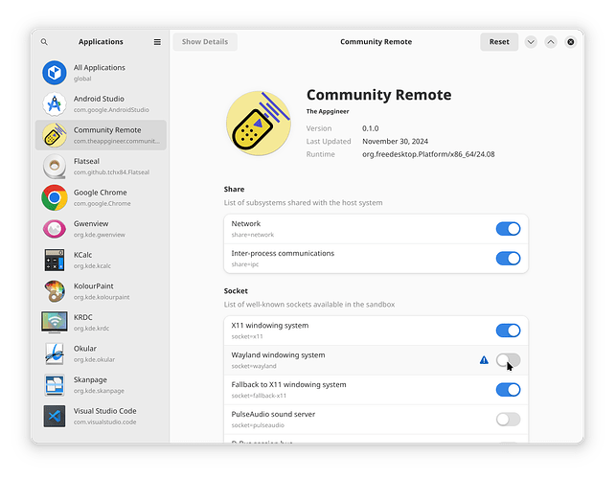Click the KCalc calculator icon
This screenshot has height=479, width=616.
point(55,260)
